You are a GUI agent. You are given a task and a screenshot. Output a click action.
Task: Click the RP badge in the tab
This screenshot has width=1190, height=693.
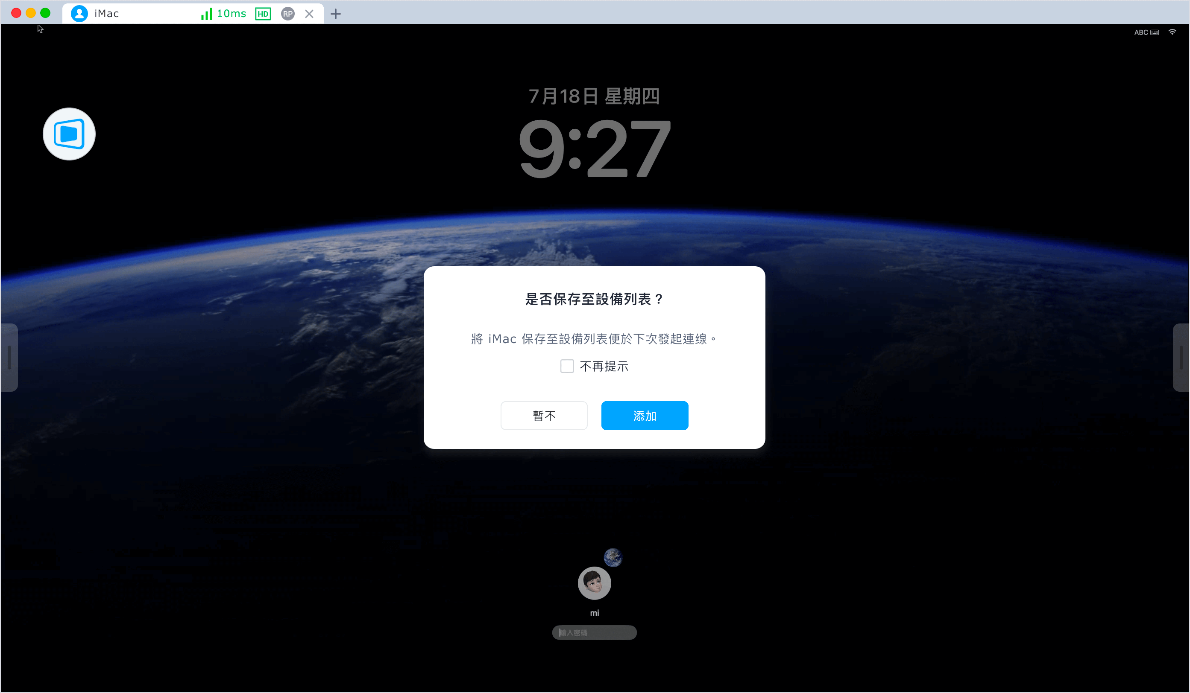click(287, 14)
